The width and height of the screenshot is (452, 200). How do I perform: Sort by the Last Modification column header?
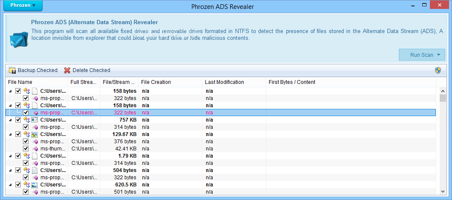click(234, 82)
